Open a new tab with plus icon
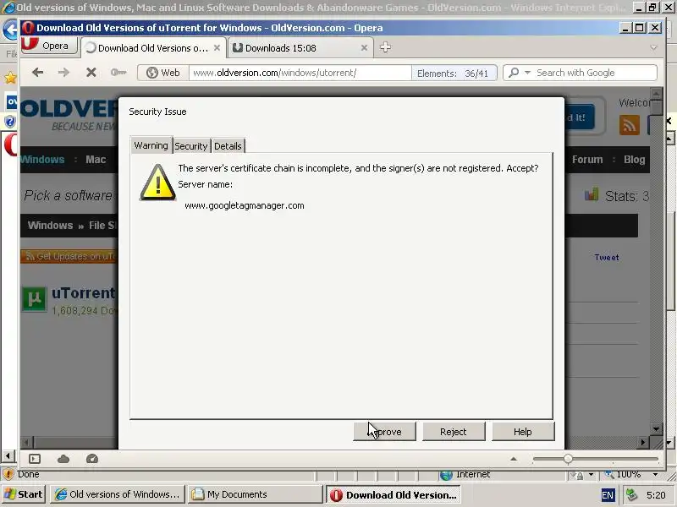Image resolution: width=677 pixels, height=507 pixels. [x=385, y=47]
